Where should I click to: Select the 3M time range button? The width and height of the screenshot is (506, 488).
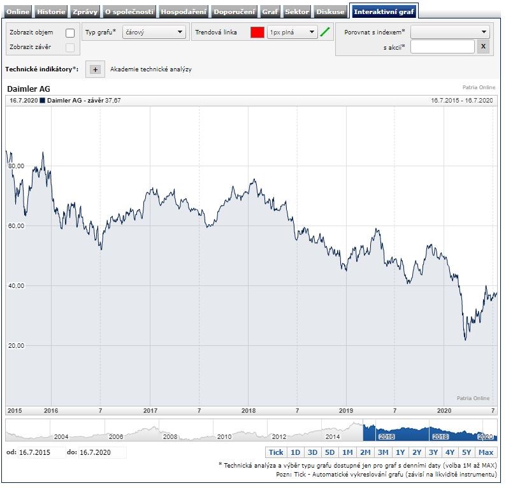(383, 452)
